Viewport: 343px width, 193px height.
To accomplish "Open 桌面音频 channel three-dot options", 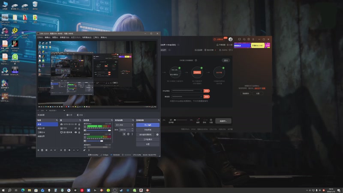I will tap(85, 137).
